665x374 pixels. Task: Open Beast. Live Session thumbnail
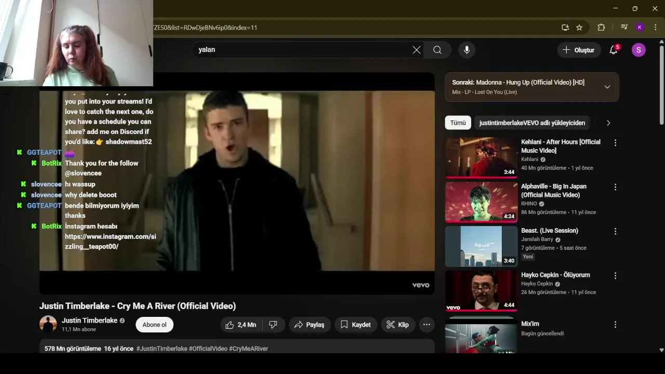point(481,246)
